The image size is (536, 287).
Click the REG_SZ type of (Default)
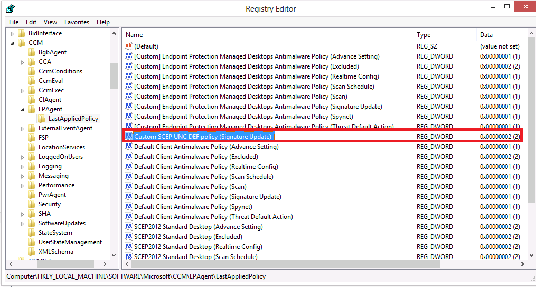pos(427,46)
